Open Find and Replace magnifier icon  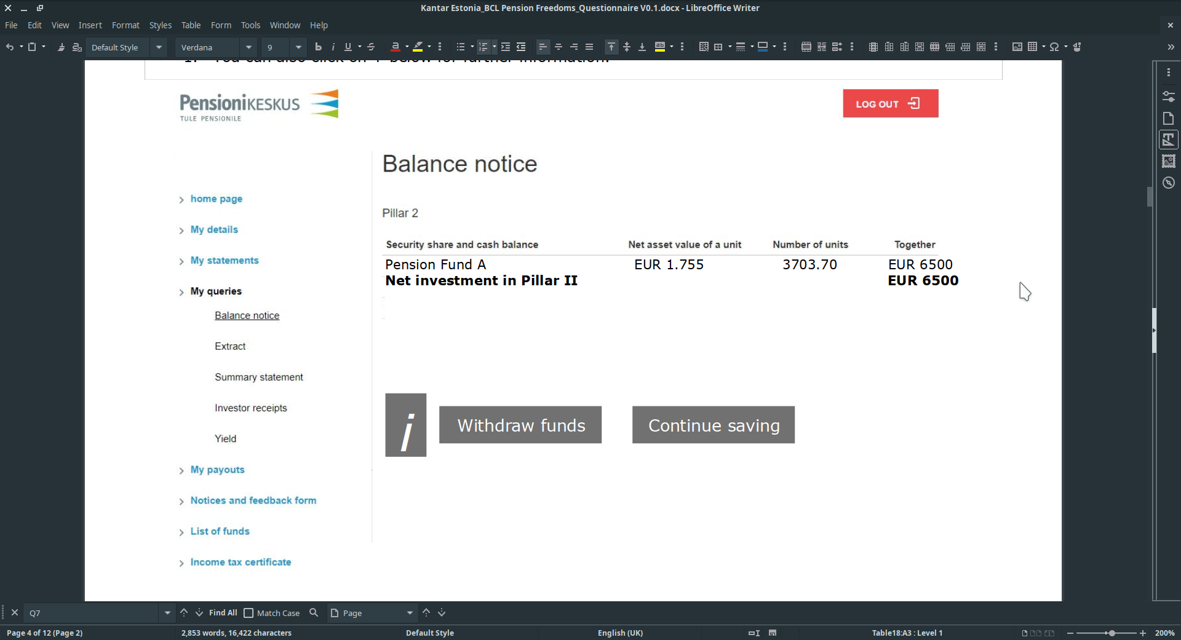coord(314,613)
